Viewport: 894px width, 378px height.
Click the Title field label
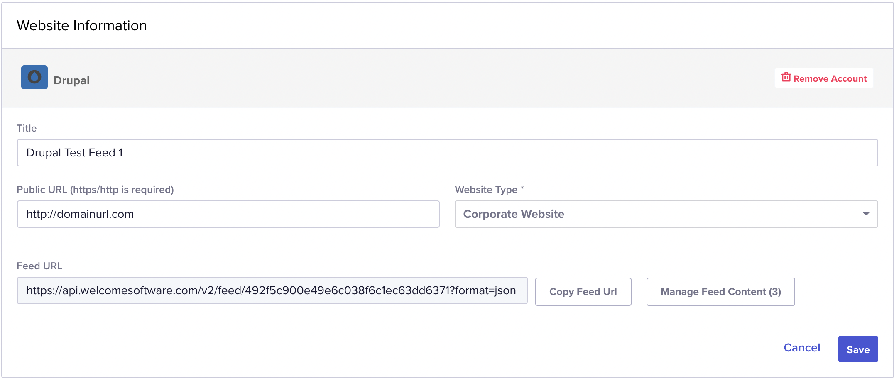[27, 128]
